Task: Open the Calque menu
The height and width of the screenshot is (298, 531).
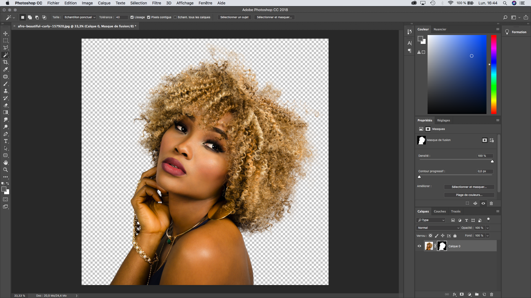Action: coord(104,3)
